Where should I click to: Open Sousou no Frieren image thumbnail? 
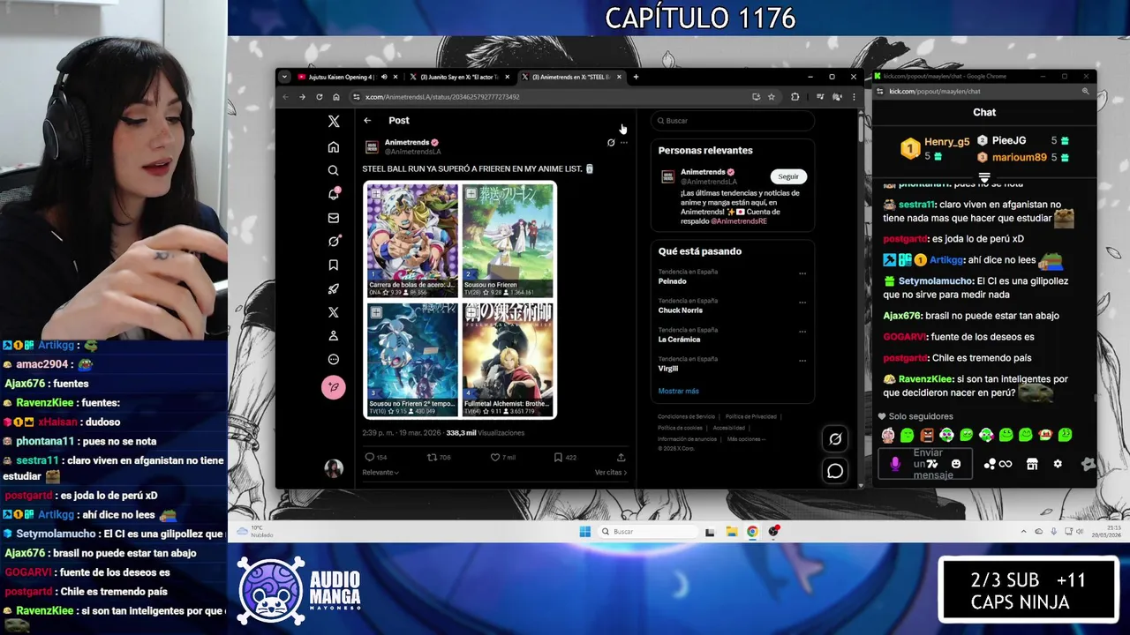[508, 240]
